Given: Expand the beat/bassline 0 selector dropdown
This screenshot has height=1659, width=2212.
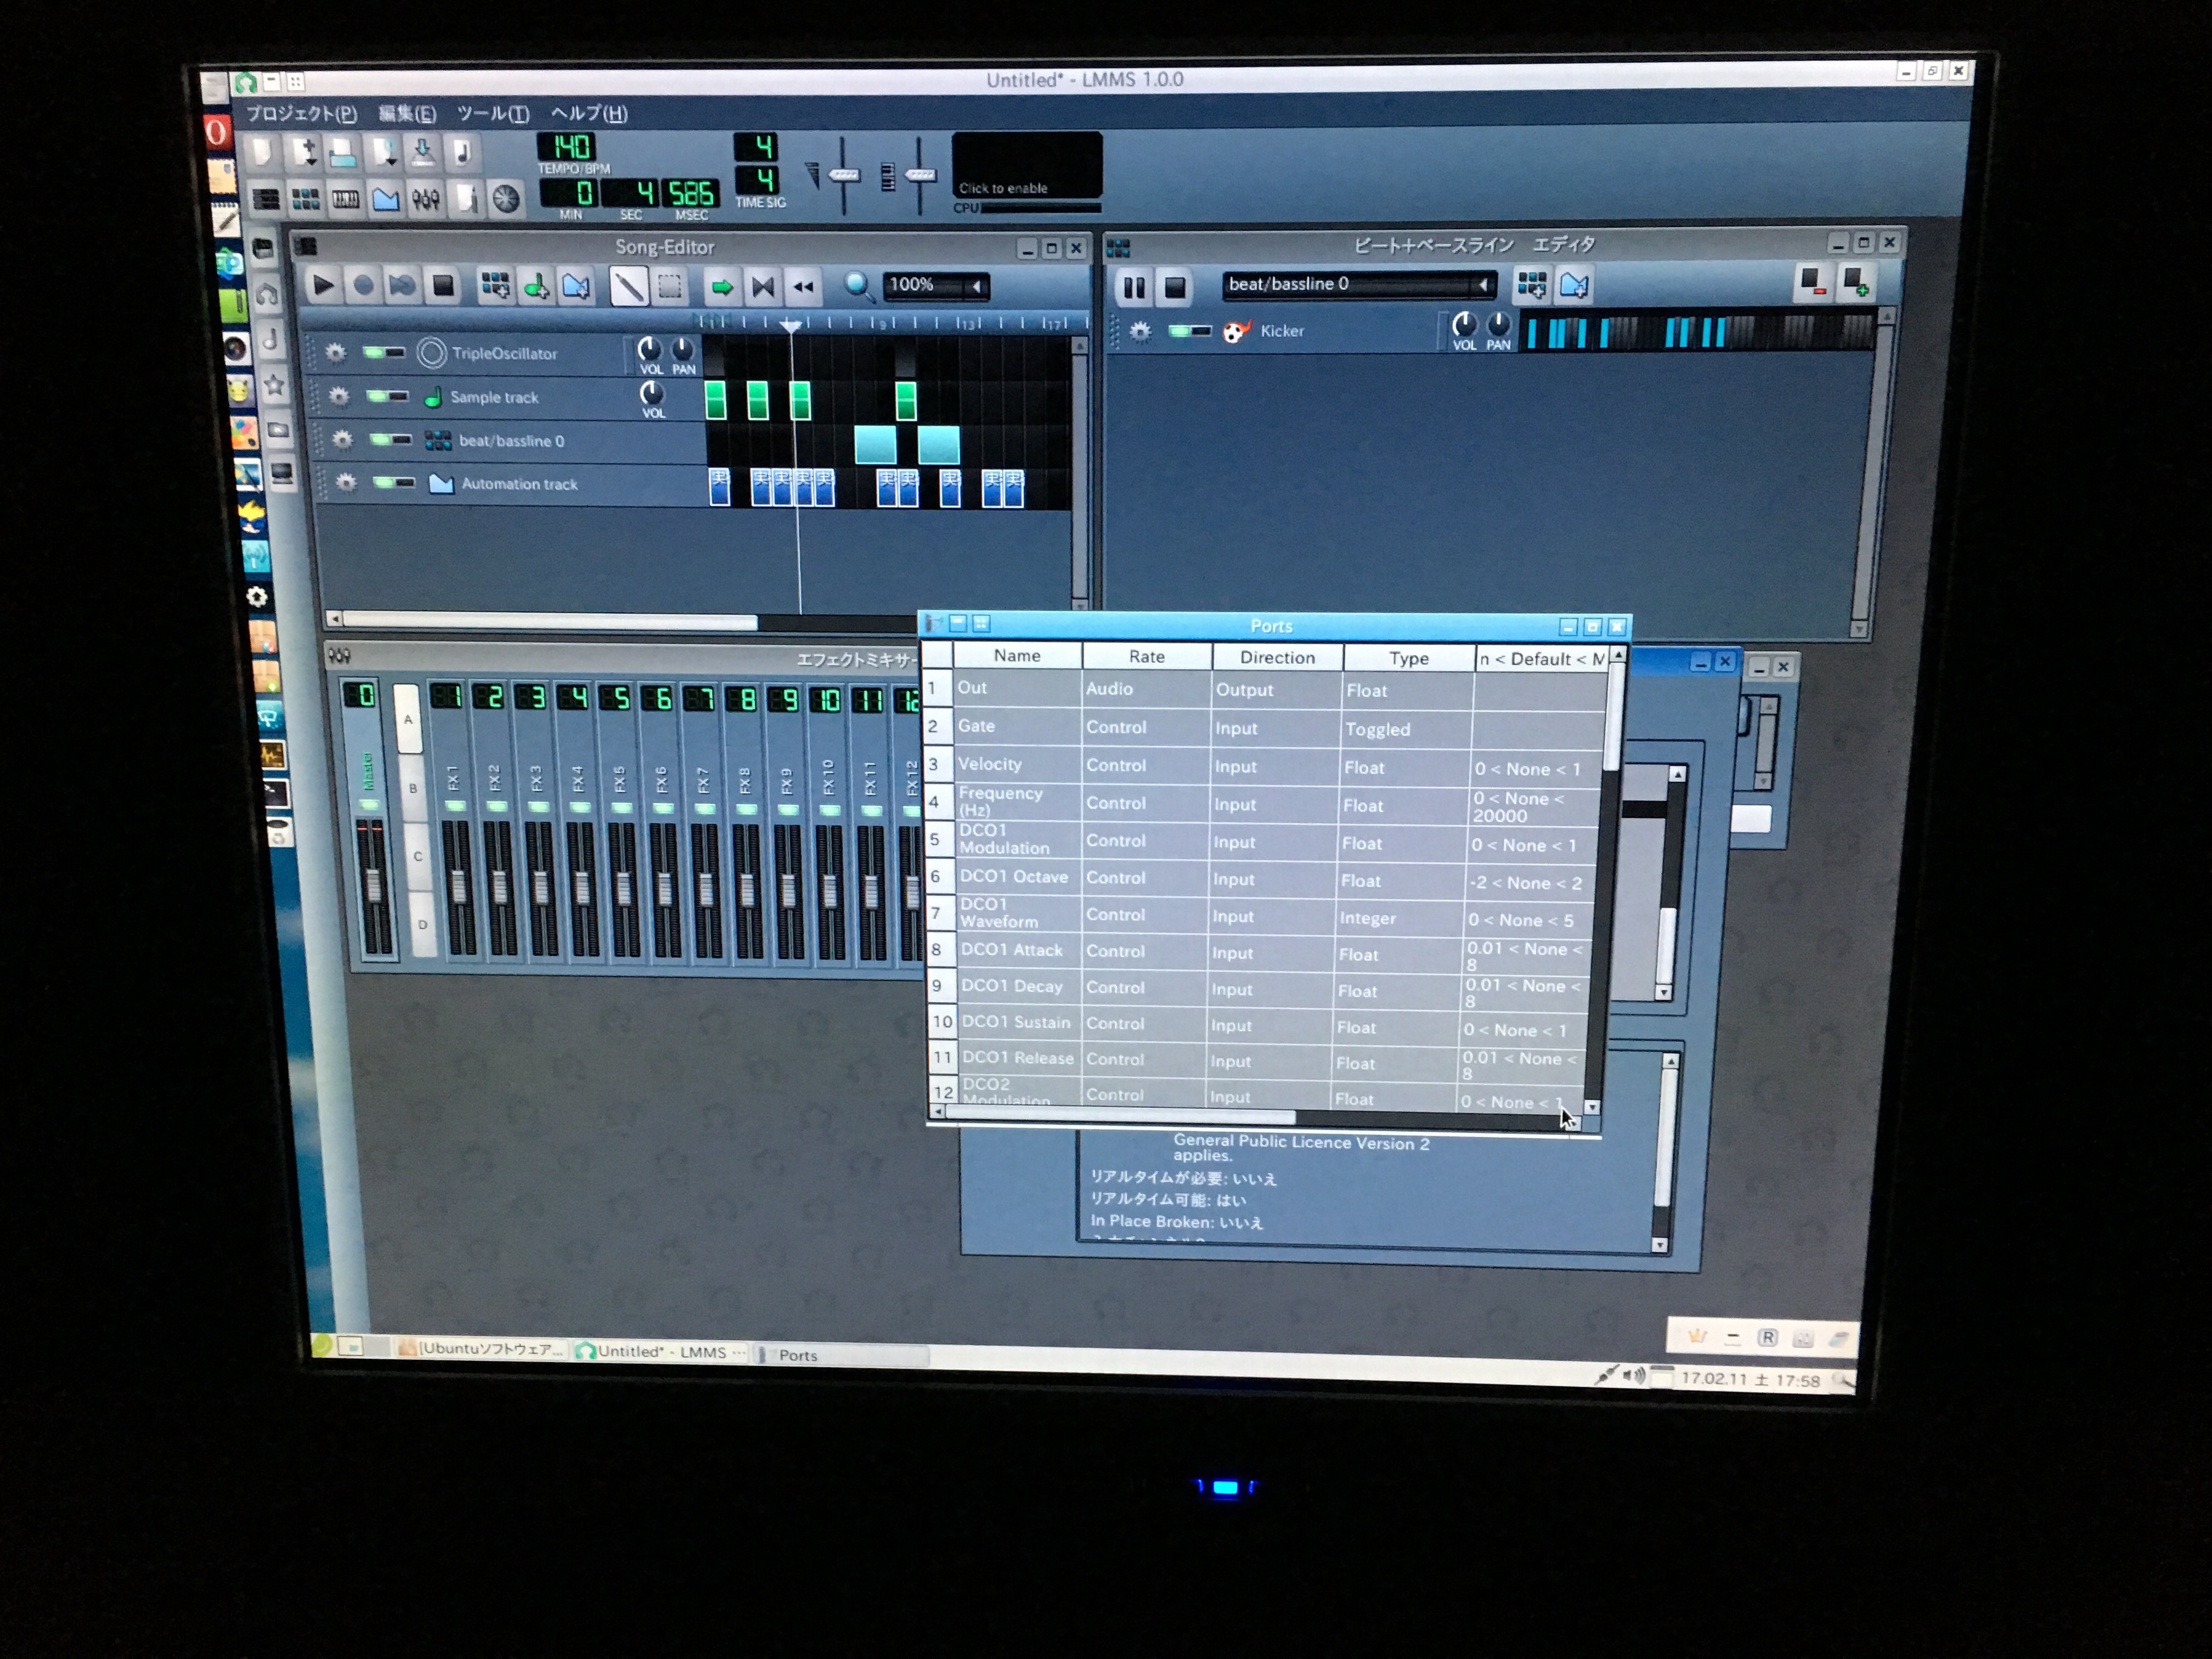Looking at the screenshot, I should click(1483, 285).
